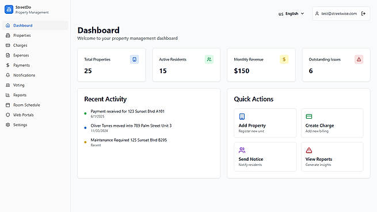Click the $150 revenue value
This screenshot has width=377, height=212.
click(x=242, y=71)
